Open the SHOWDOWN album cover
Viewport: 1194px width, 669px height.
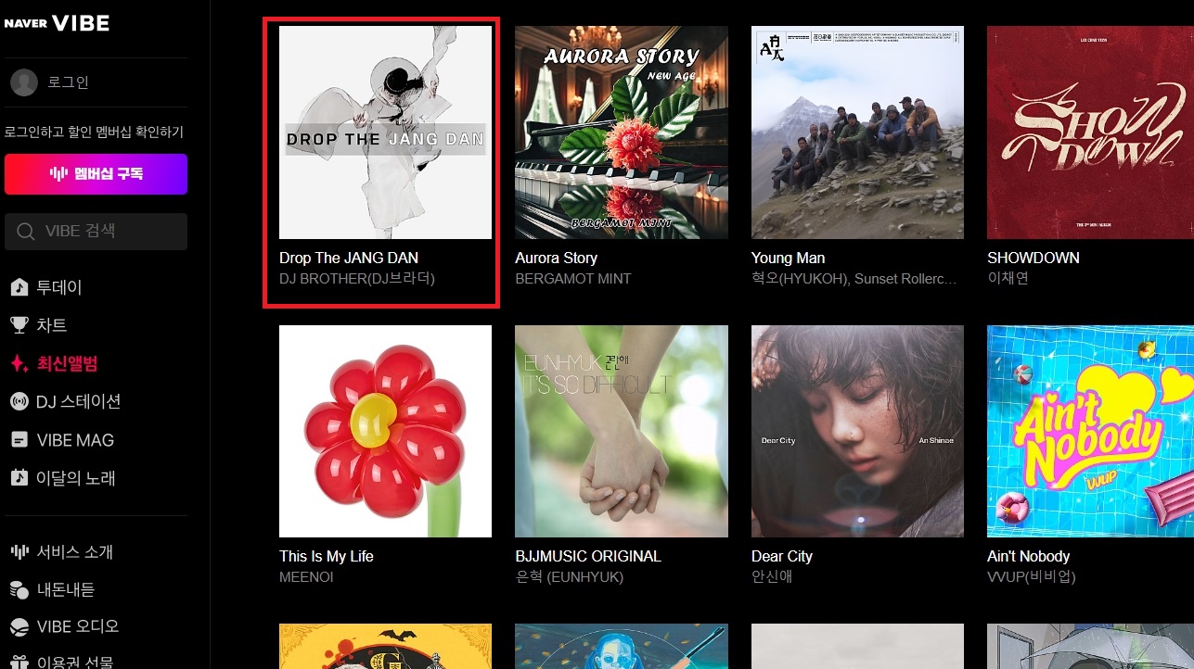click(1090, 133)
